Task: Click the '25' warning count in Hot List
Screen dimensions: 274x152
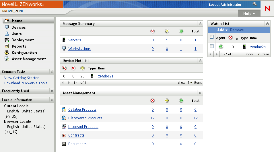Action: 82,76
